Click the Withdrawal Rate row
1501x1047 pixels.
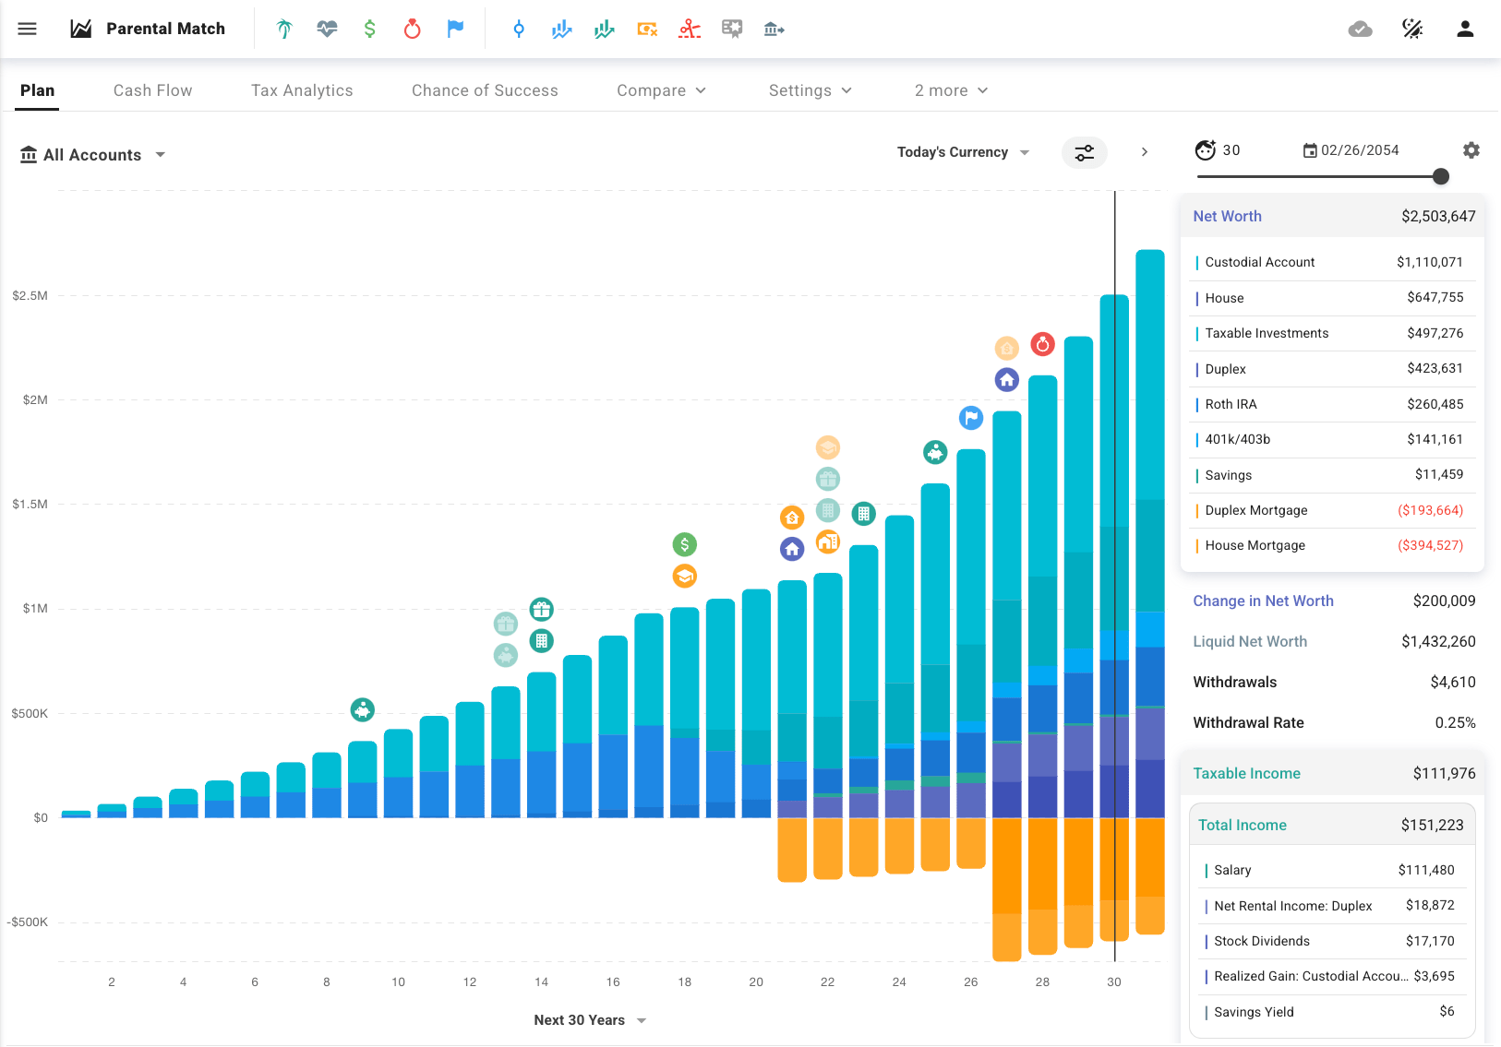[x=1334, y=722]
